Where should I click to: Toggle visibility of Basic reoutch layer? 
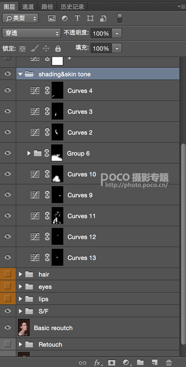[x=8, y=327]
